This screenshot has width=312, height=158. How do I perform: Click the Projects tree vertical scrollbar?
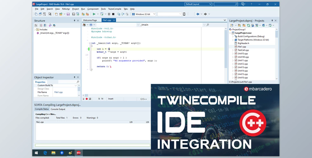[277, 54]
